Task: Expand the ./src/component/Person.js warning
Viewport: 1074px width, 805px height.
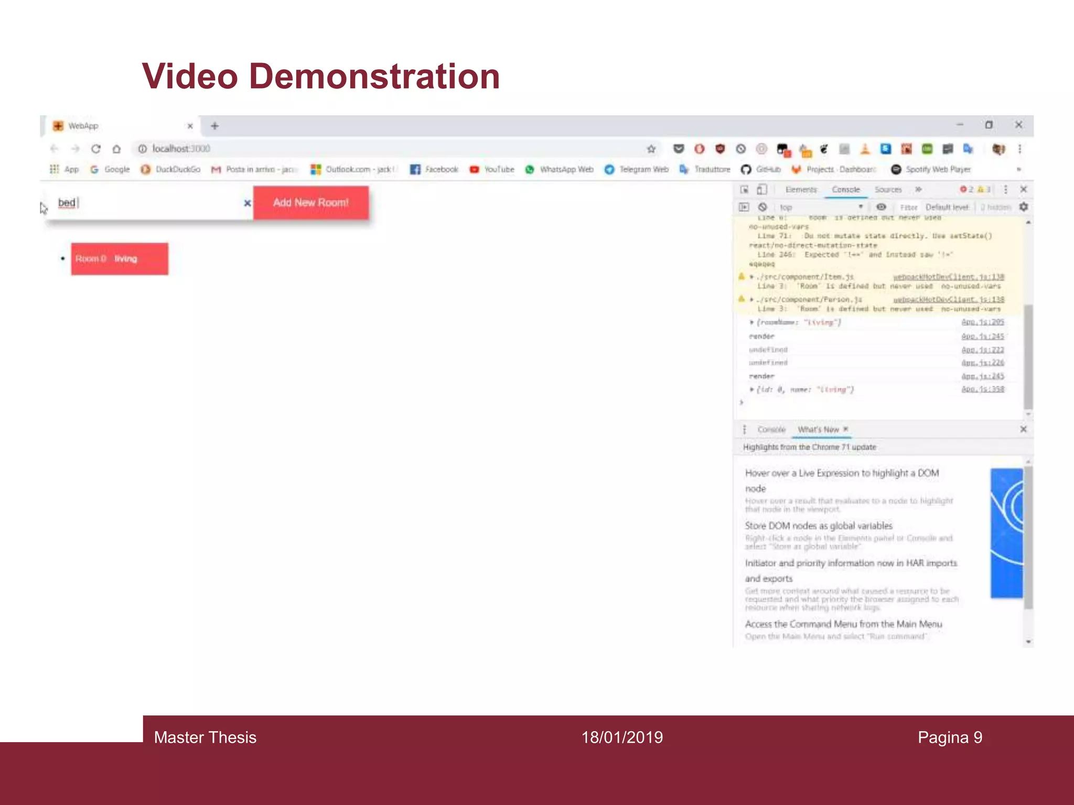Action: click(x=751, y=300)
